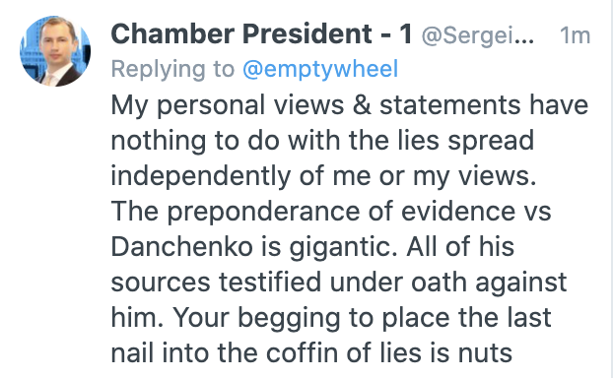Click the word 'nothing' in the second line
Screen dimensions: 613x378
(x=159, y=142)
